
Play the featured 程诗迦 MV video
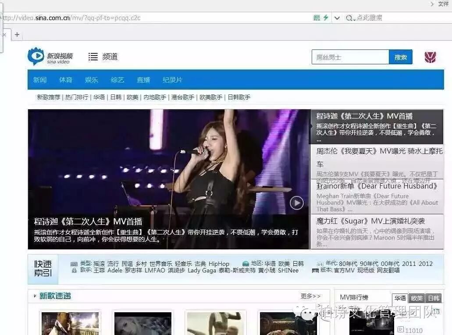click(297, 203)
